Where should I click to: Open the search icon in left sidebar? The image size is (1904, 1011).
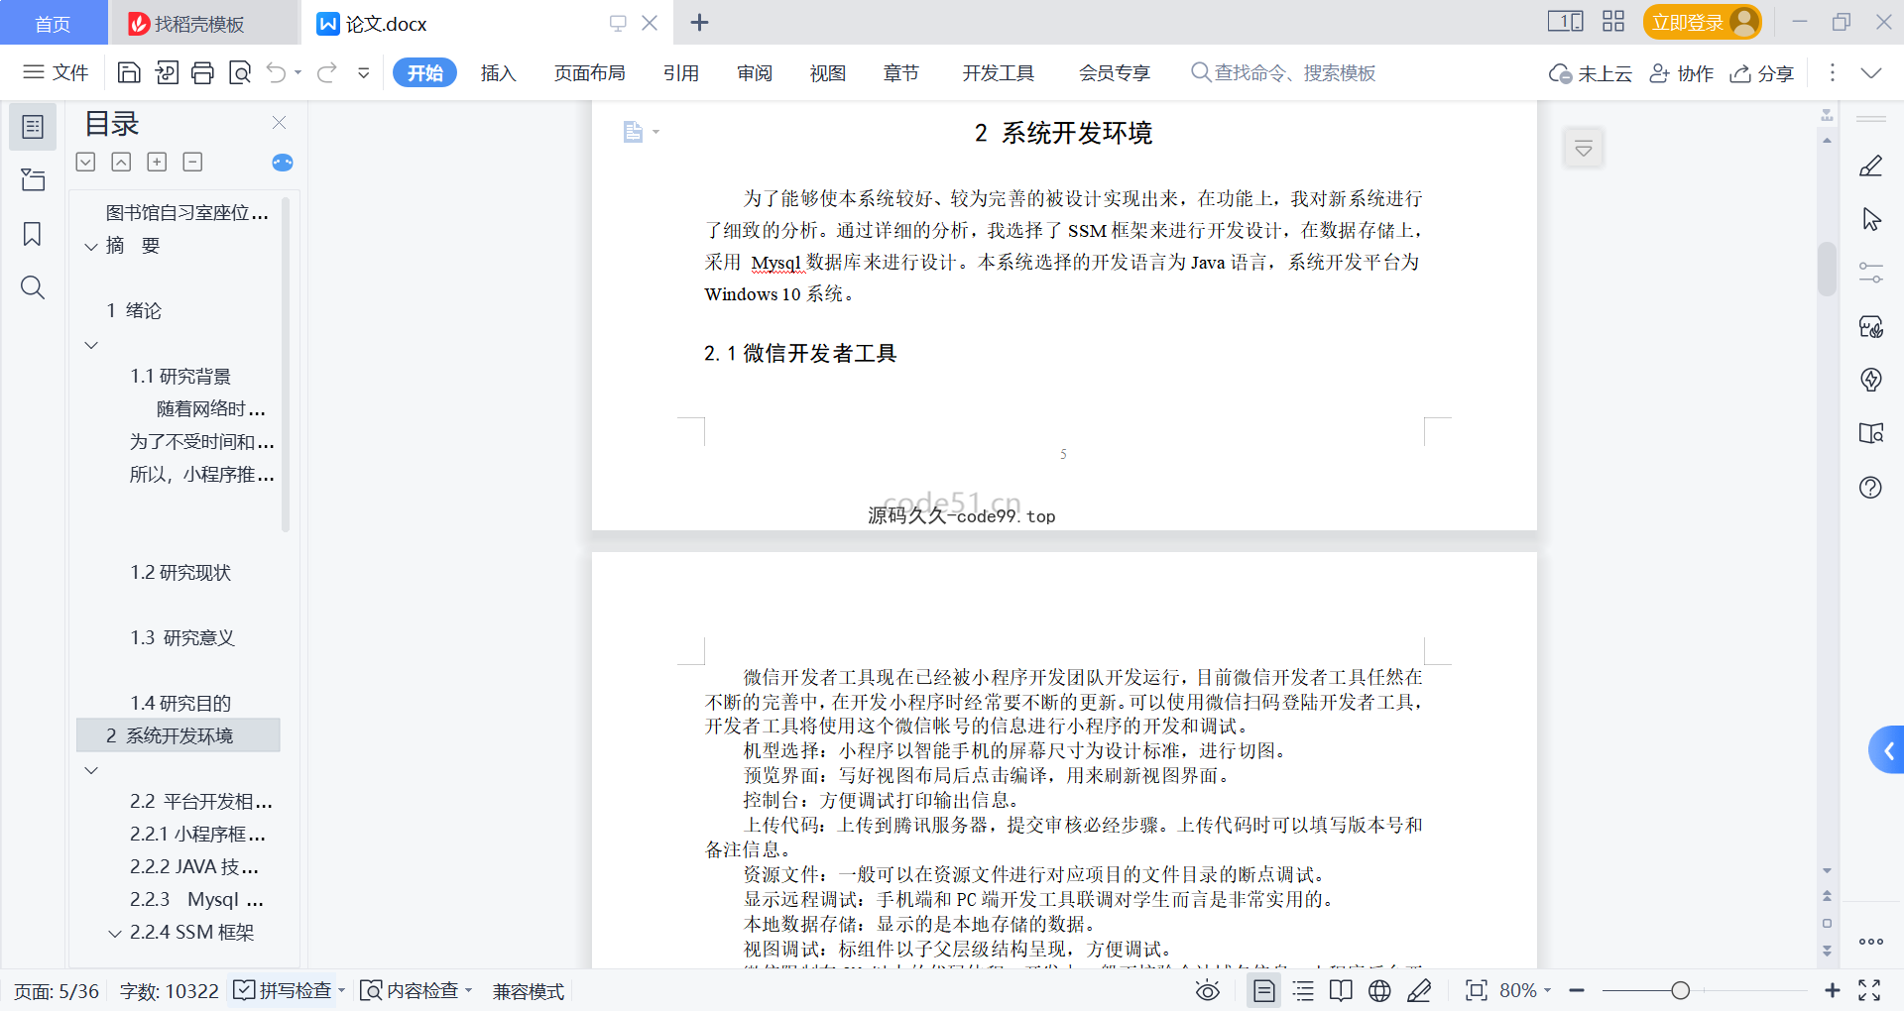click(x=33, y=287)
